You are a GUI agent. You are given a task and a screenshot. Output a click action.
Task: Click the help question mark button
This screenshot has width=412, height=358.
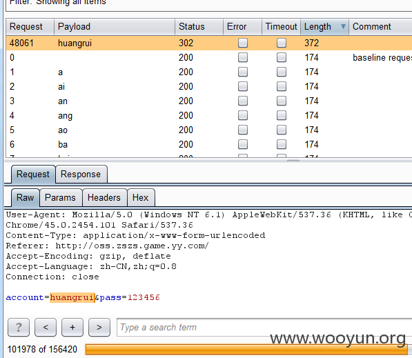19,327
